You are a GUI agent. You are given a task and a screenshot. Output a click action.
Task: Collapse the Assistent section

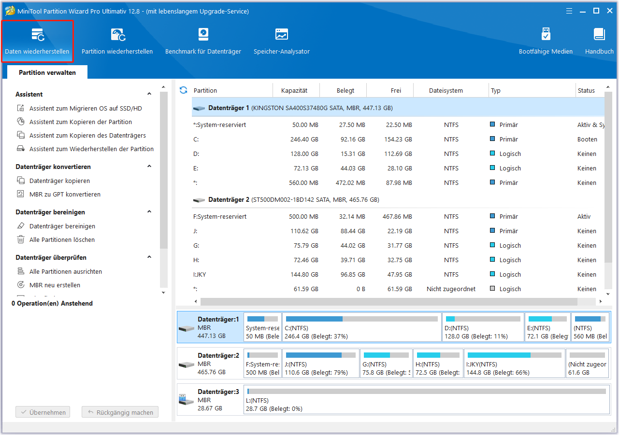pyautogui.click(x=149, y=94)
